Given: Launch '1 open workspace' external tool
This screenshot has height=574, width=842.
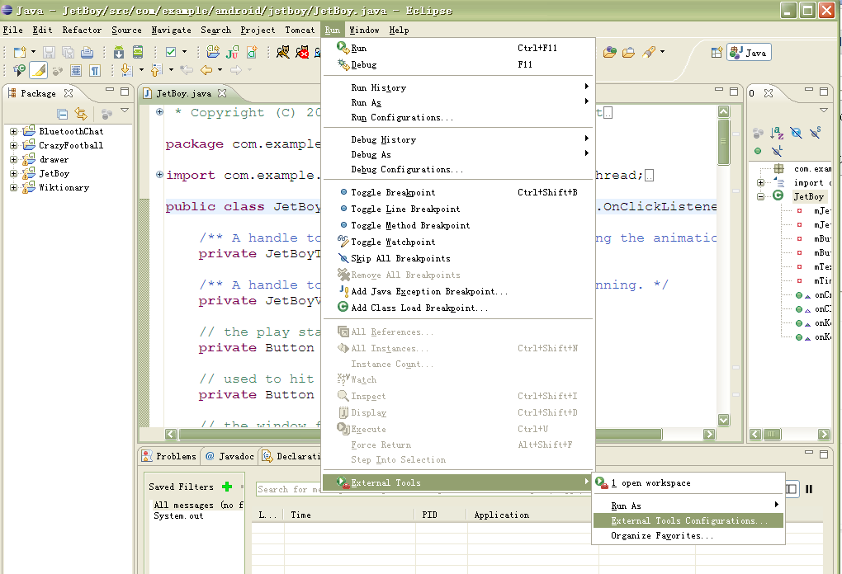Looking at the screenshot, I should click(x=688, y=483).
